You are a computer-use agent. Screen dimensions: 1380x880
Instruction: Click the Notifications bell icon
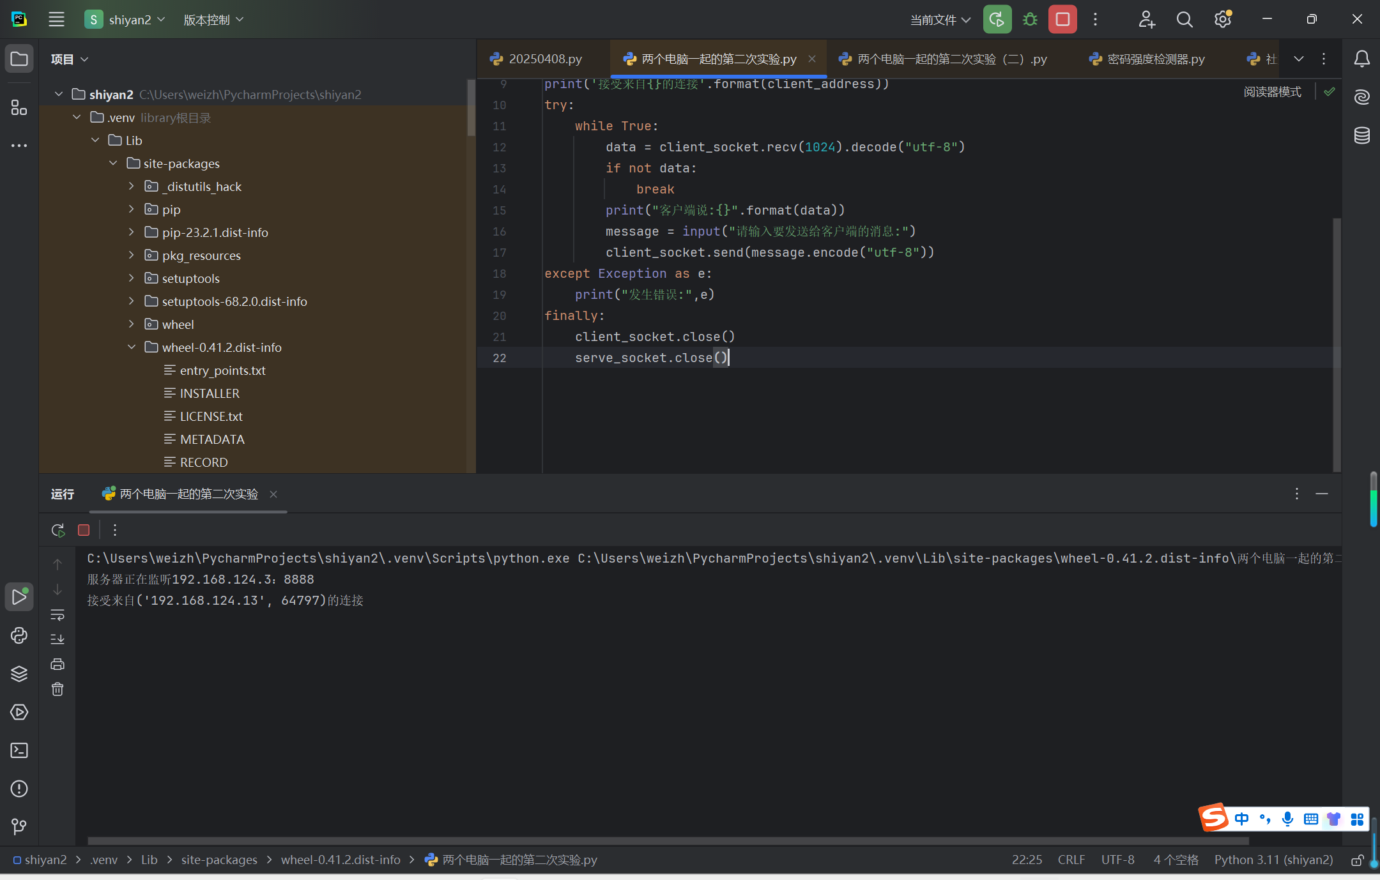(x=1361, y=59)
